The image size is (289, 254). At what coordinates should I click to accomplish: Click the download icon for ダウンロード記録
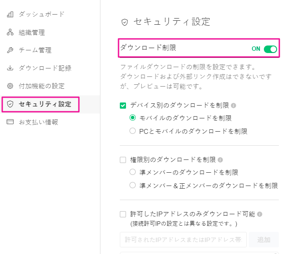tap(10, 68)
